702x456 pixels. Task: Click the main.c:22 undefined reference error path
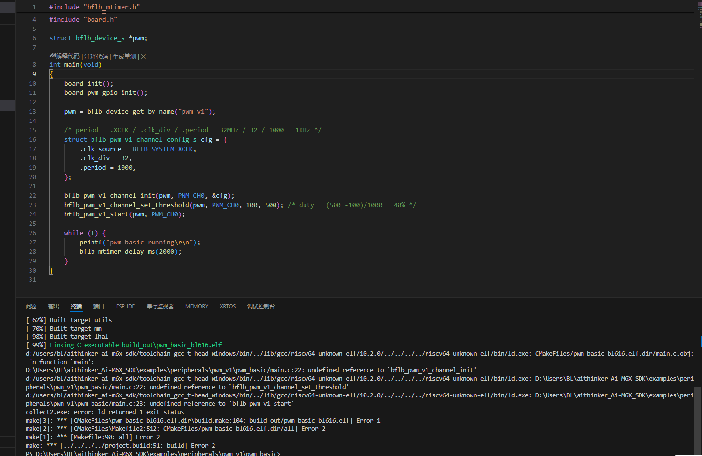click(251, 370)
